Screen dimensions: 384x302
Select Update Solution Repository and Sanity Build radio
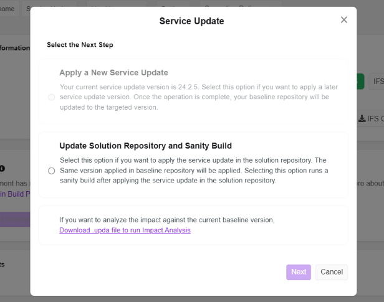tap(52, 171)
